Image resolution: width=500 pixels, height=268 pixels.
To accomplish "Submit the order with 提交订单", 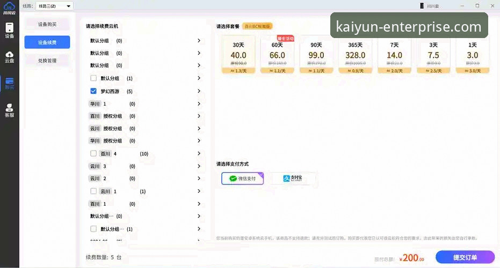I will 465,257.
